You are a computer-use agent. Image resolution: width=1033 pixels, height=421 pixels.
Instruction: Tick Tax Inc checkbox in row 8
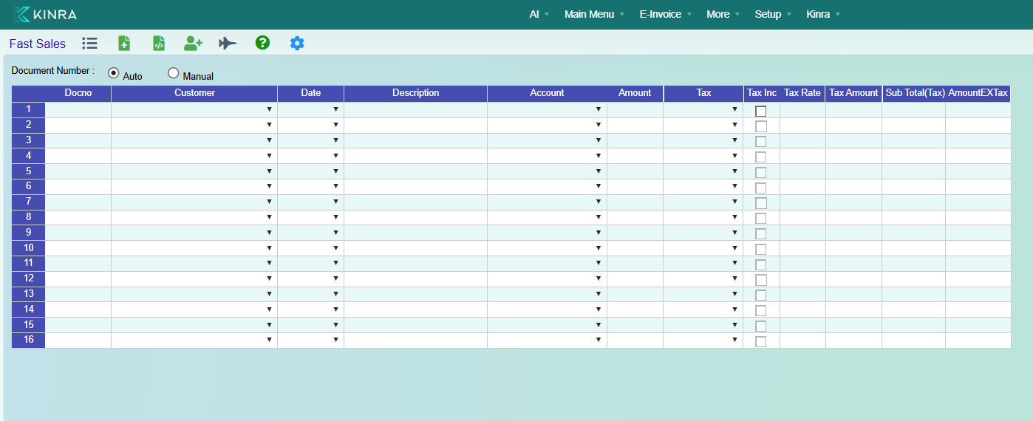tap(761, 219)
